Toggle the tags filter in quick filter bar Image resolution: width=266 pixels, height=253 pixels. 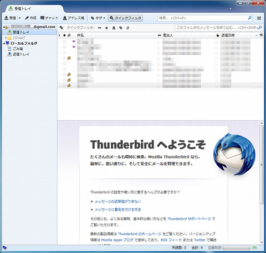coord(121,28)
